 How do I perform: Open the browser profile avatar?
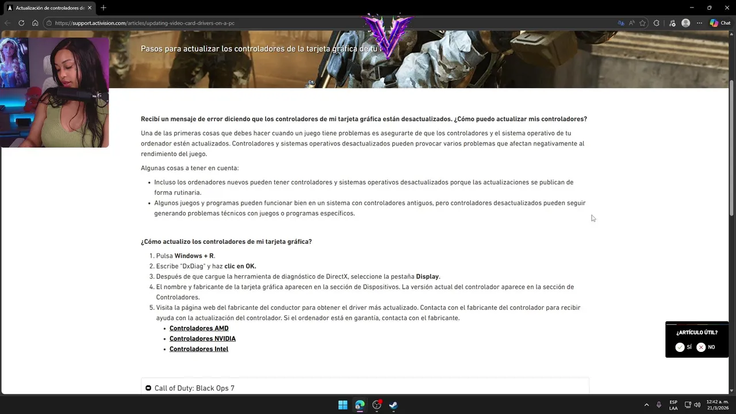point(685,23)
